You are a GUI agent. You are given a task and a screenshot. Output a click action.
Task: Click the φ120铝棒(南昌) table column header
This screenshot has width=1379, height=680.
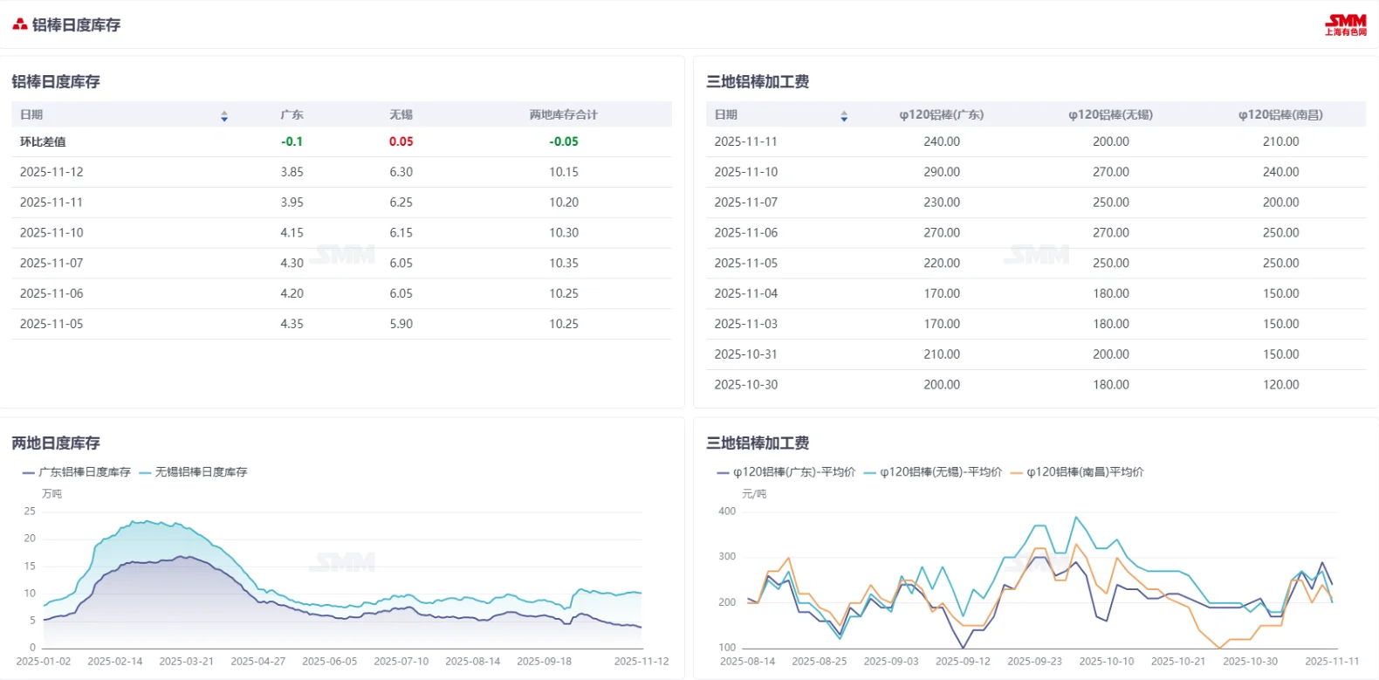[1280, 114]
